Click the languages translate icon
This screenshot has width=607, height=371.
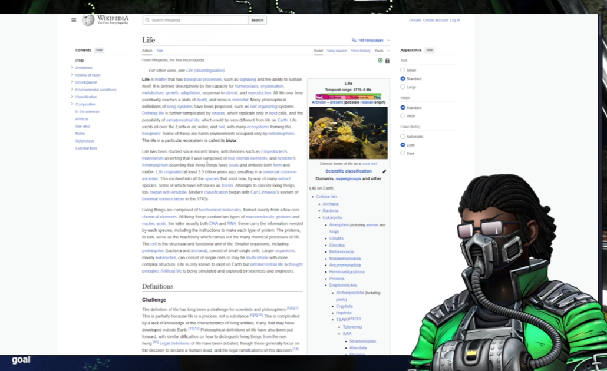coord(354,40)
